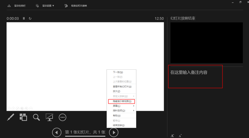Viewport: 249px width, 138px height.
Task: Decrease notes font size
Action: point(180,136)
